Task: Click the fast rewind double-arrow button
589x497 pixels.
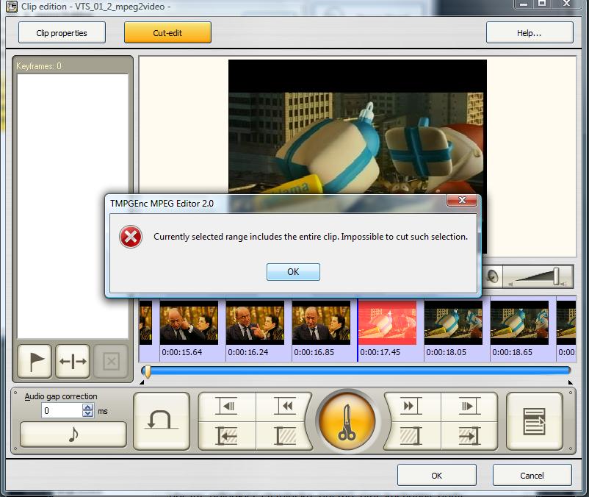Action: click(284, 407)
